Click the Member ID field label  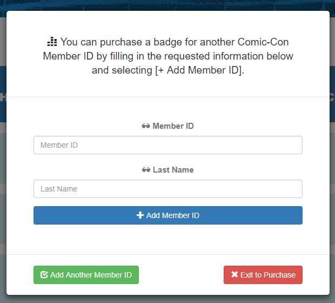(173, 126)
